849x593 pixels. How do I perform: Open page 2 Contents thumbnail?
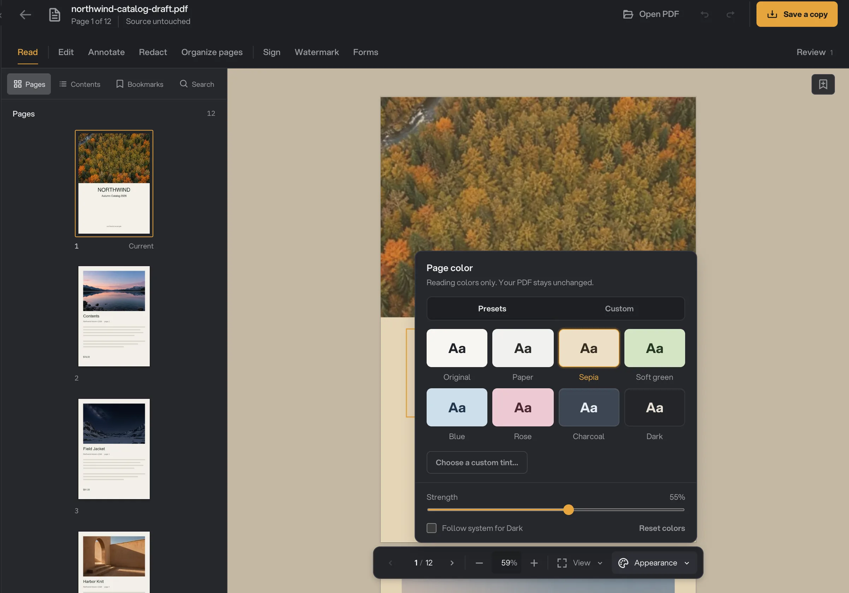point(114,316)
